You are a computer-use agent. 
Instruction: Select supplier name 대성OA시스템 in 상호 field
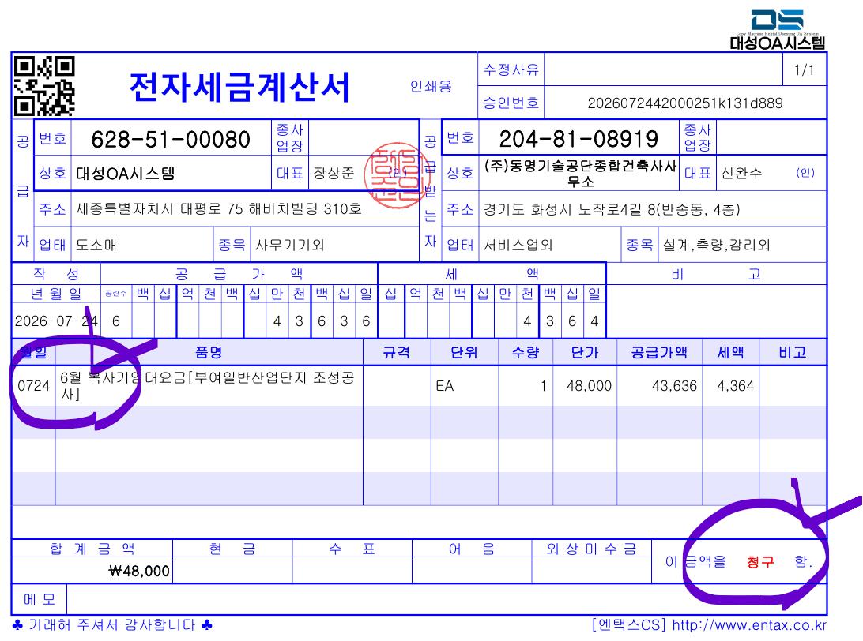tap(126, 174)
